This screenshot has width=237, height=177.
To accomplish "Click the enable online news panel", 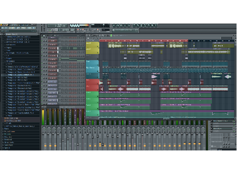I will point(125,30).
